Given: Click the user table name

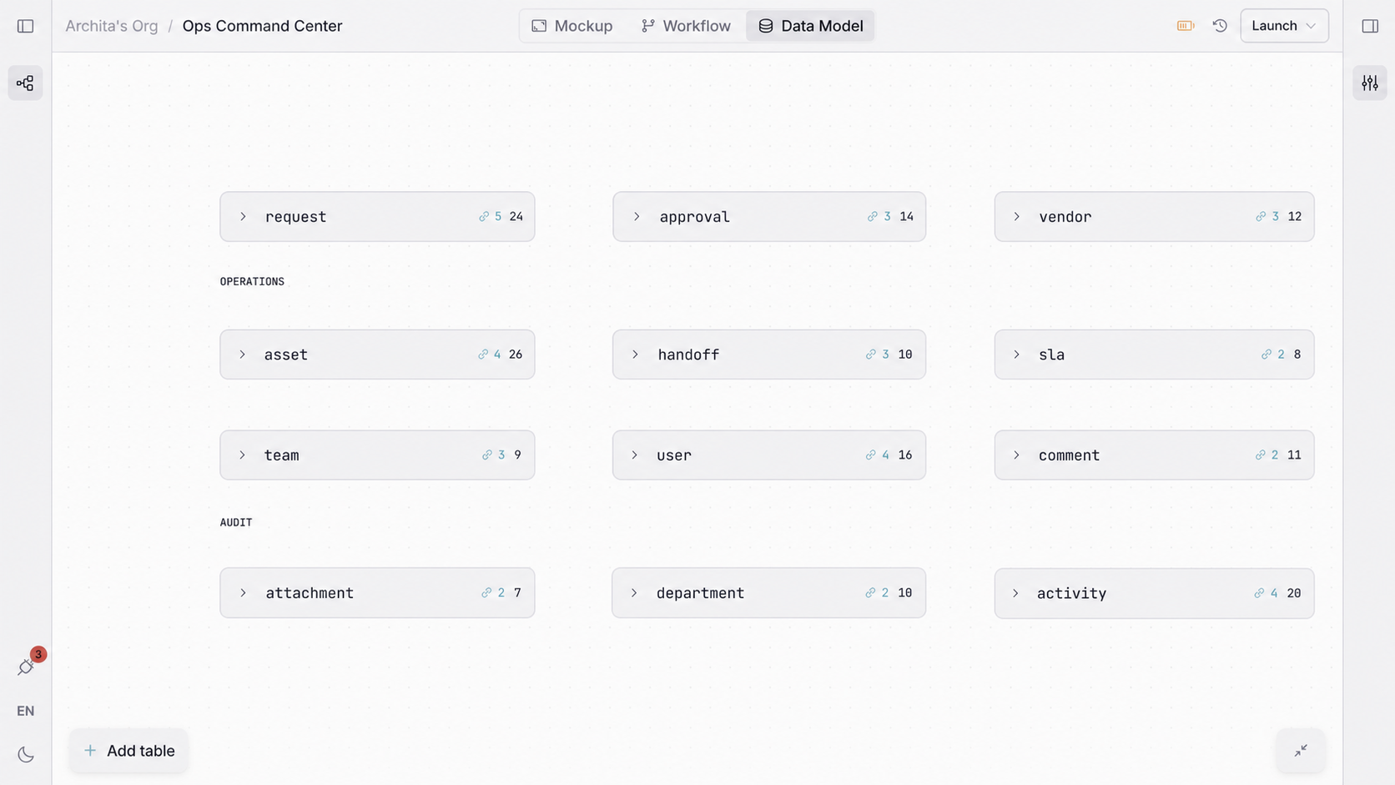Looking at the screenshot, I should 673,455.
